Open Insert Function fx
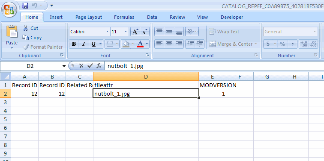Image resolution: width=324 pixels, height=161 pixels. click(x=99, y=66)
